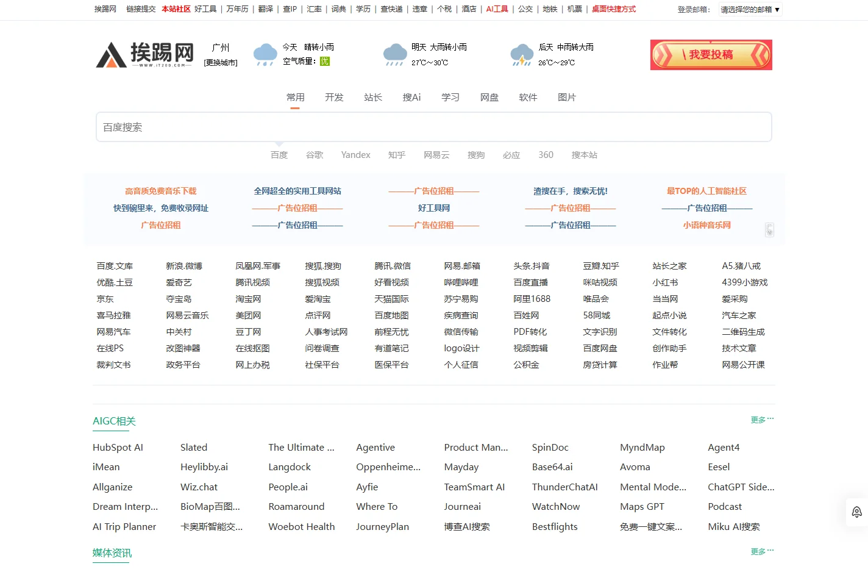The height and width of the screenshot is (569, 868).
Task: Open Maps GPT link
Action: click(642, 506)
